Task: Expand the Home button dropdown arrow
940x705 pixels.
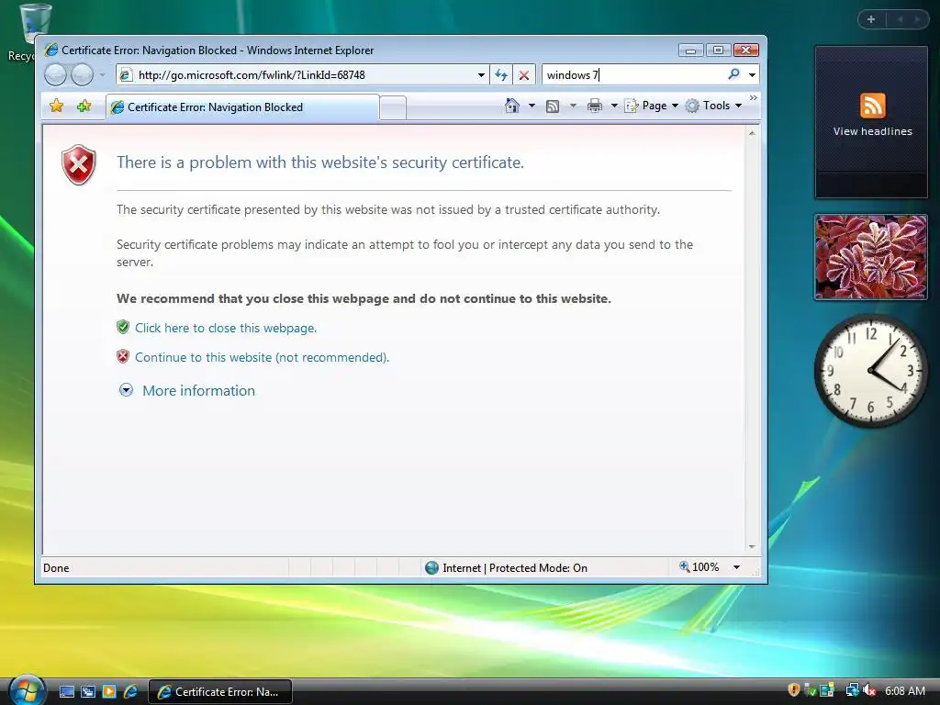Action: tap(532, 106)
